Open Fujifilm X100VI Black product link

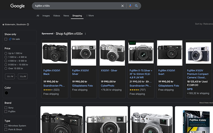tap(52, 72)
